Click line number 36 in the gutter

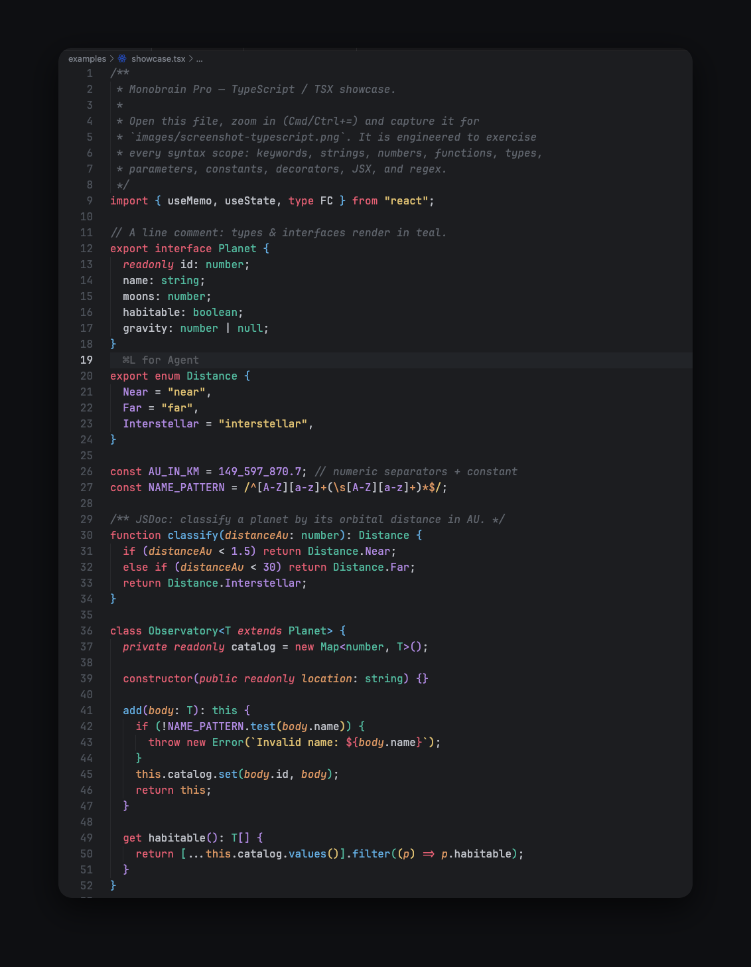point(86,631)
